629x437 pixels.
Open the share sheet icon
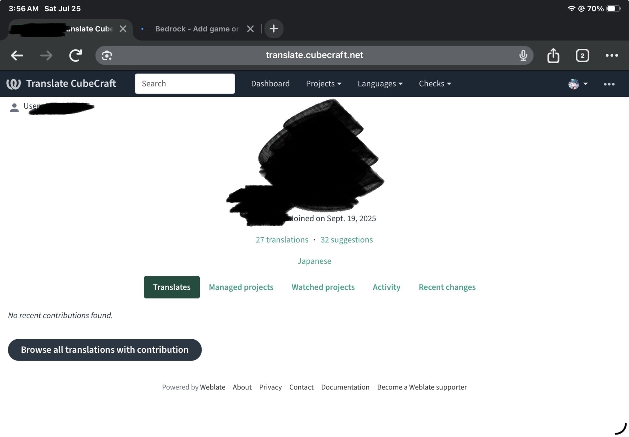553,56
